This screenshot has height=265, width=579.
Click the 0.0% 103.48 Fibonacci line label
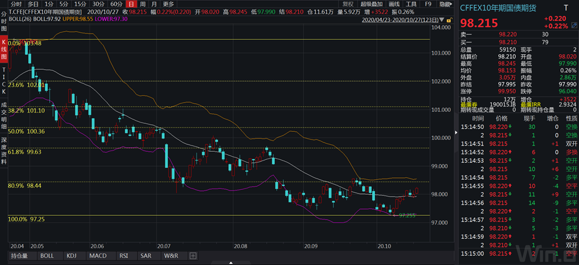click(24, 44)
